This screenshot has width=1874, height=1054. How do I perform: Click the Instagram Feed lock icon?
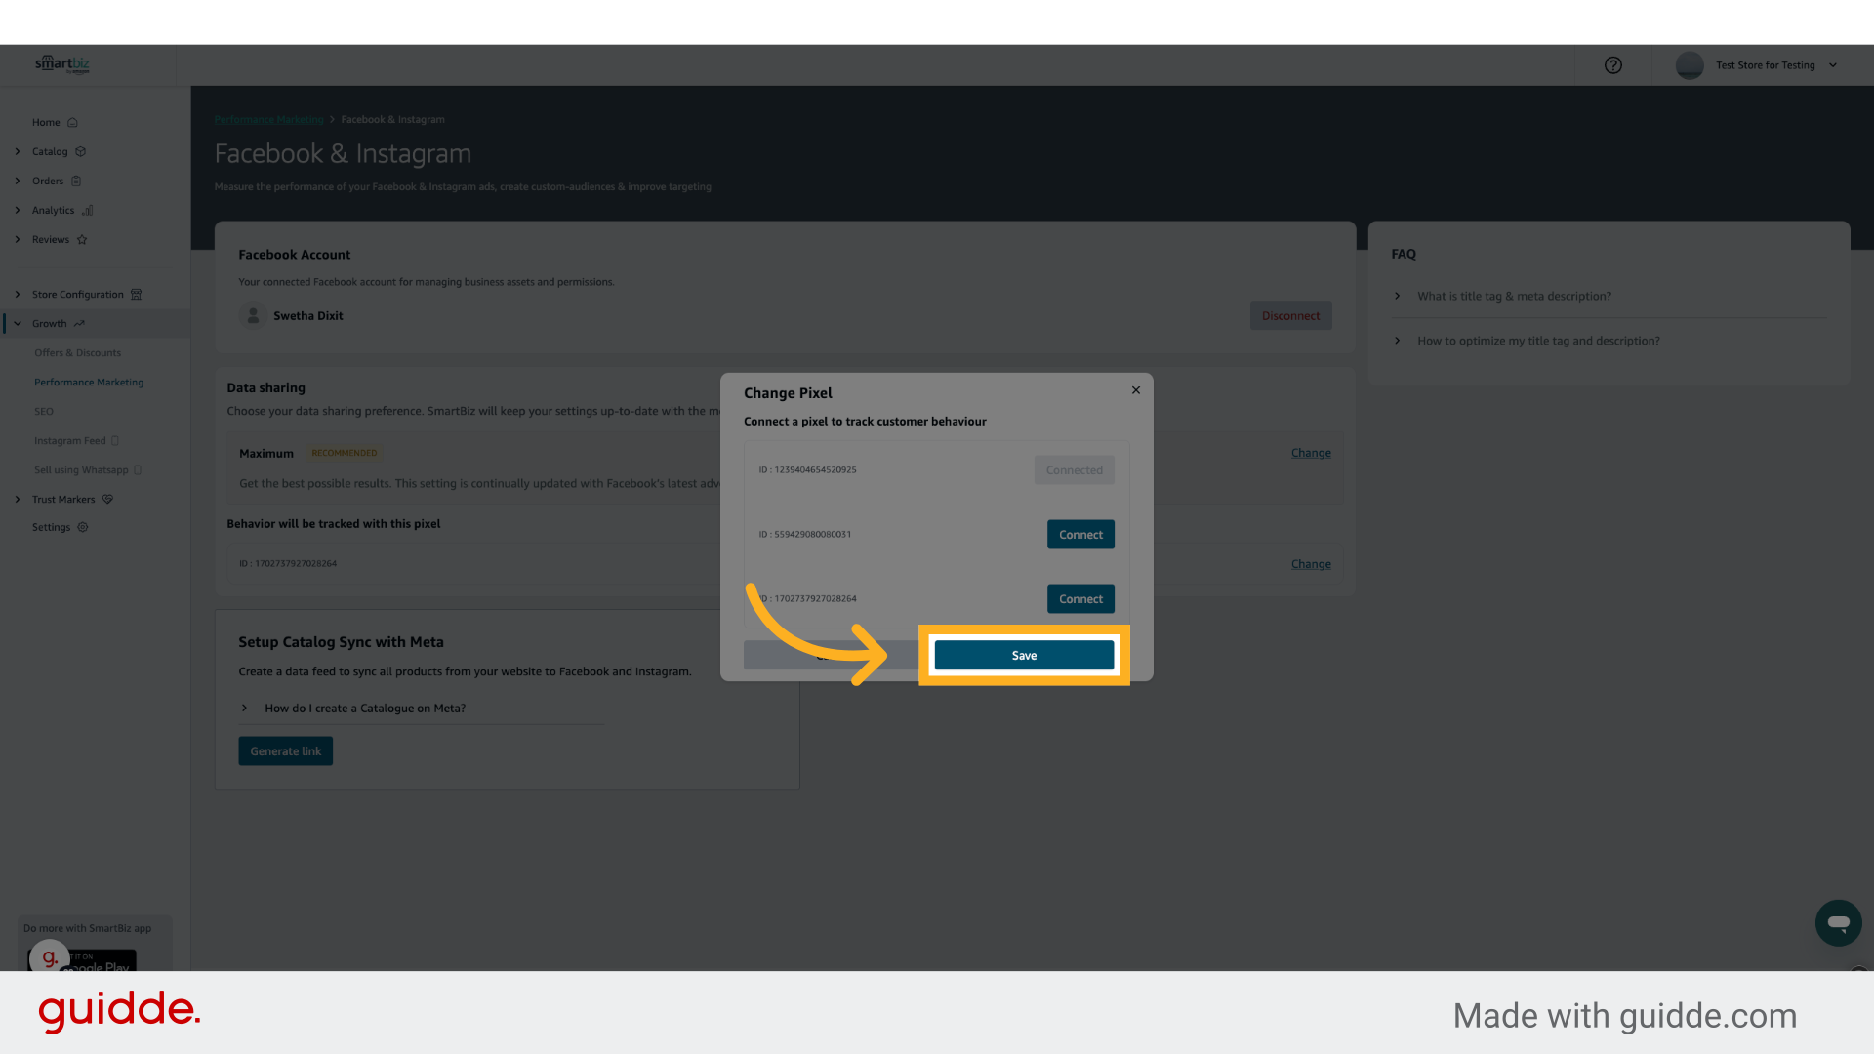(x=115, y=441)
